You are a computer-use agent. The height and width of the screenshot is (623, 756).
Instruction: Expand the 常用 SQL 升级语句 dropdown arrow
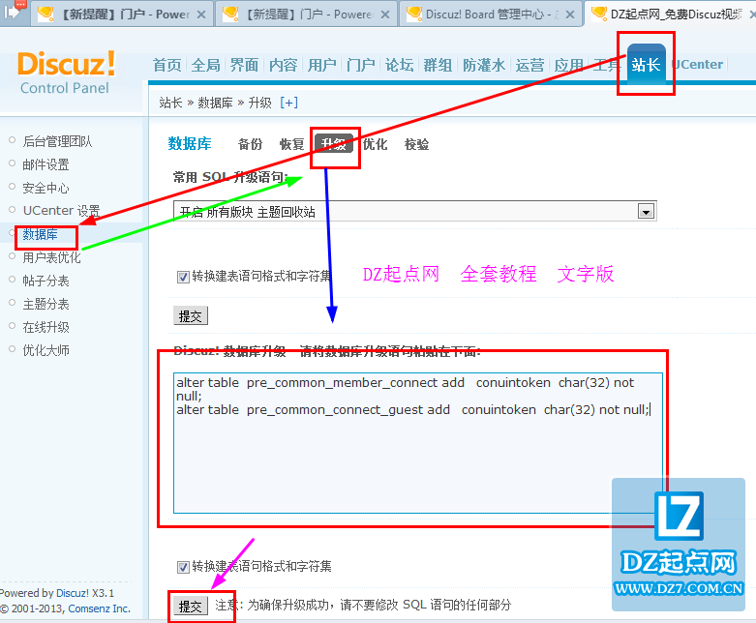point(646,212)
